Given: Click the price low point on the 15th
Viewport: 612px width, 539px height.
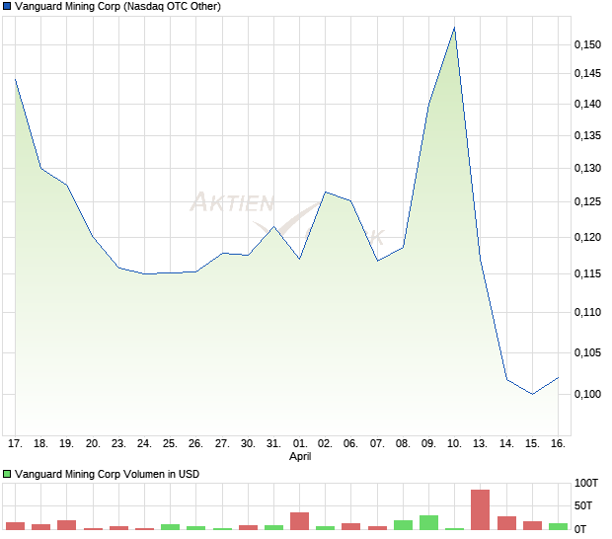Looking at the screenshot, I should point(532,394).
